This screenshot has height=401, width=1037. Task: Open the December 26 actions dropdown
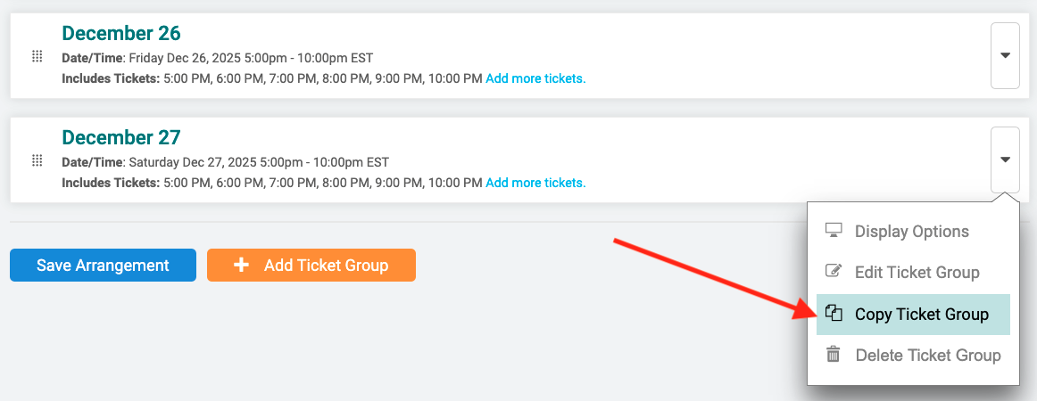point(1005,55)
